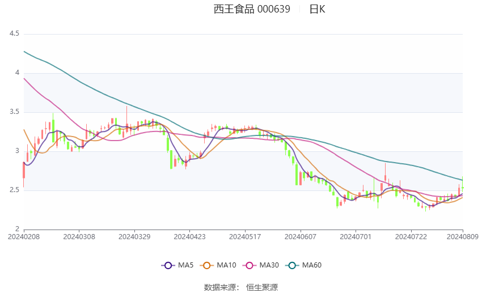Toggle the MA60 legend series
482x293 pixels.
[x=303, y=265]
